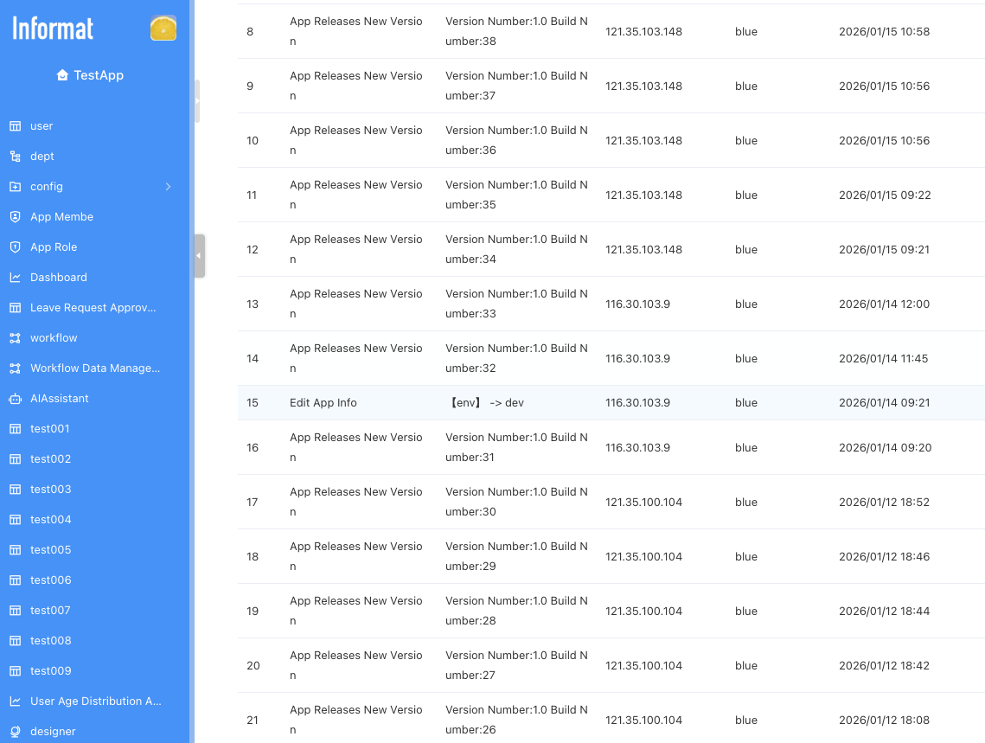Open the user menu item
985x743 pixels.
(x=42, y=126)
